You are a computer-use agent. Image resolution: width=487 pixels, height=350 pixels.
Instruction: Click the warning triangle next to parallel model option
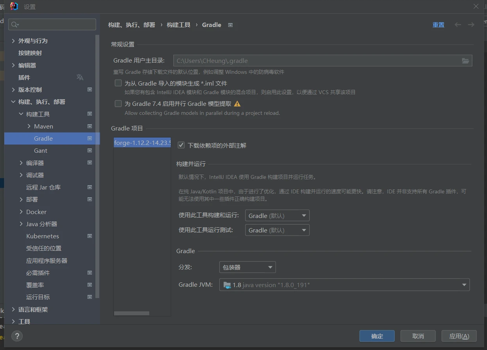(x=237, y=104)
